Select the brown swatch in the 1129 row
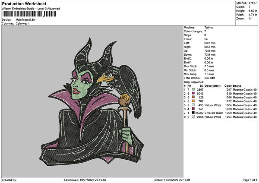Screen dimensions: 259x183 193,97
